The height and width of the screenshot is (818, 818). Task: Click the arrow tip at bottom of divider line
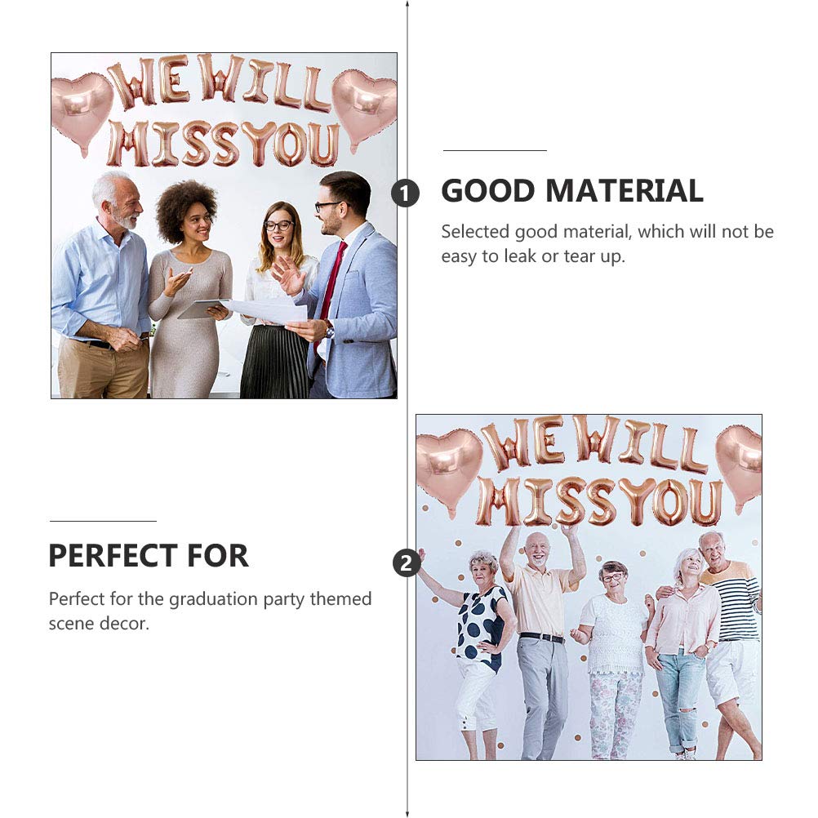[407, 814]
